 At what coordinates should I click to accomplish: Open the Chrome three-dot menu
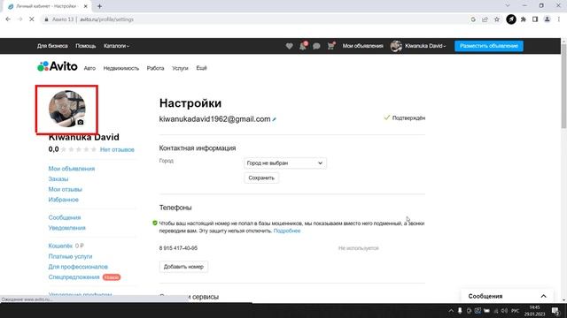(x=559, y=19)
